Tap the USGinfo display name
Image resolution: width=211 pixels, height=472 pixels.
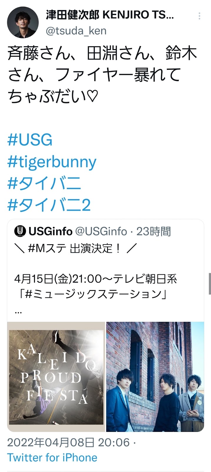(x=50, y=232)
